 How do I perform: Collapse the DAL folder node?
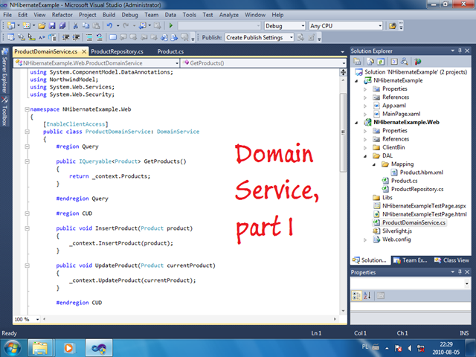click(365, 156)
